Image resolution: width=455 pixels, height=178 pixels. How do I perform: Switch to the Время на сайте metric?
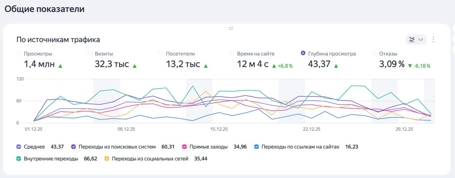click(x=232, y=53)
